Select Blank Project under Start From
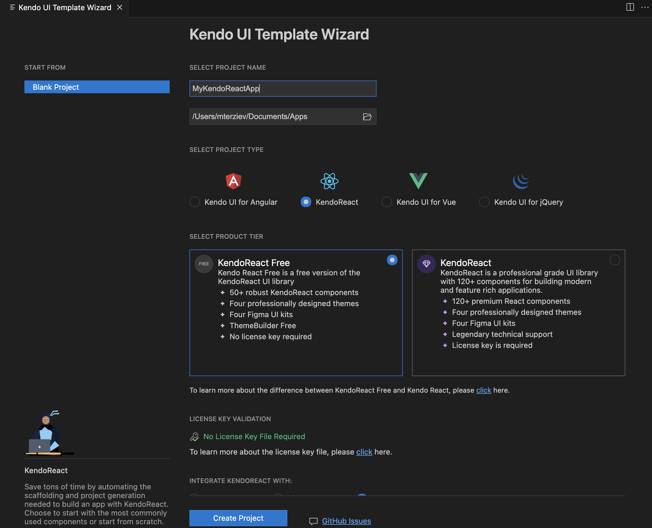652x528 pixels. 96,87
